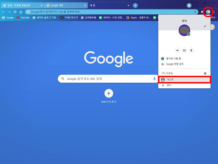
Task: Open payment methods card icon
Action: 184,50
